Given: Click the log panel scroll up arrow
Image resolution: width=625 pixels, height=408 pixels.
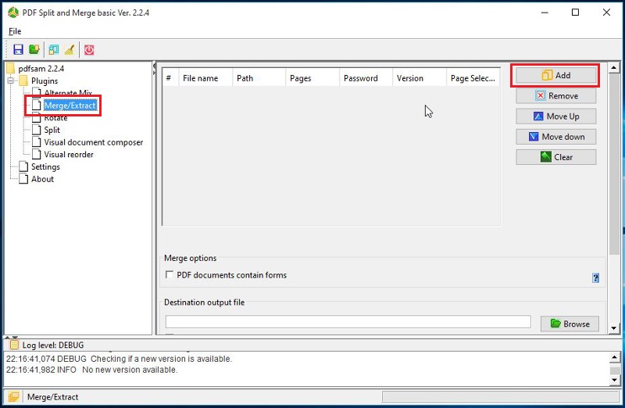Looking at the screenshot, I should pyautogui.click(x=614, y=357).
